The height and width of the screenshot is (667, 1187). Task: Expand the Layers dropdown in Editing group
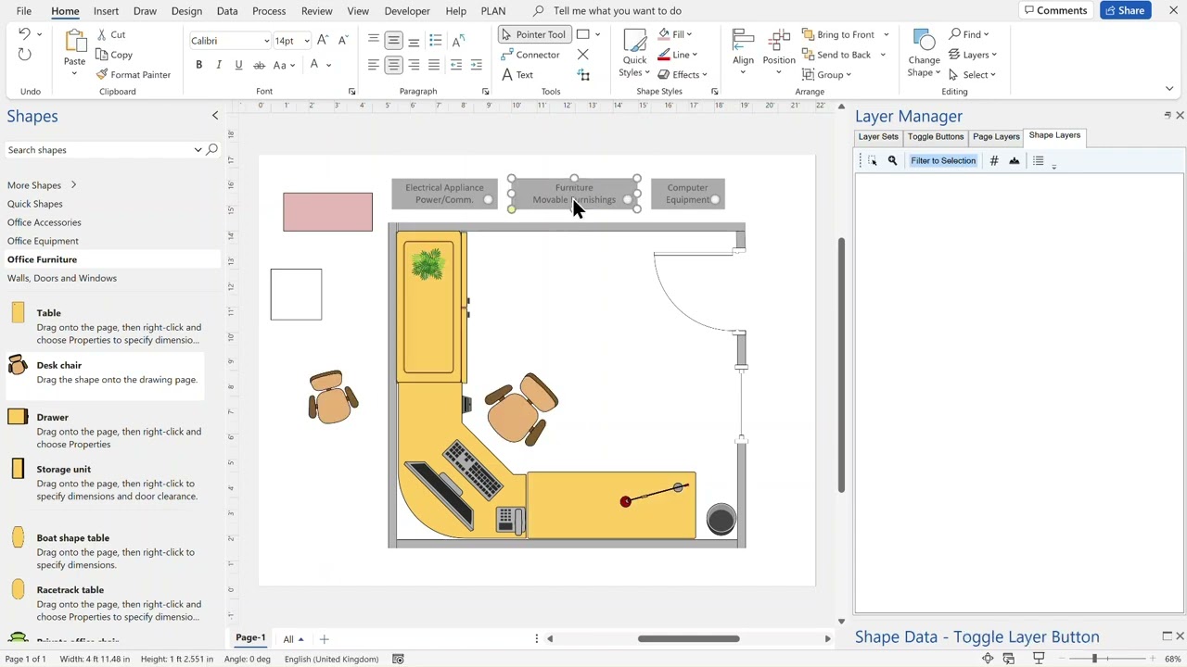click(x=974, y=55)
